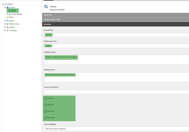This screenshot has height=132, width=189.
Task: Expand the Media Library node arrow
Action: (5, 24)
